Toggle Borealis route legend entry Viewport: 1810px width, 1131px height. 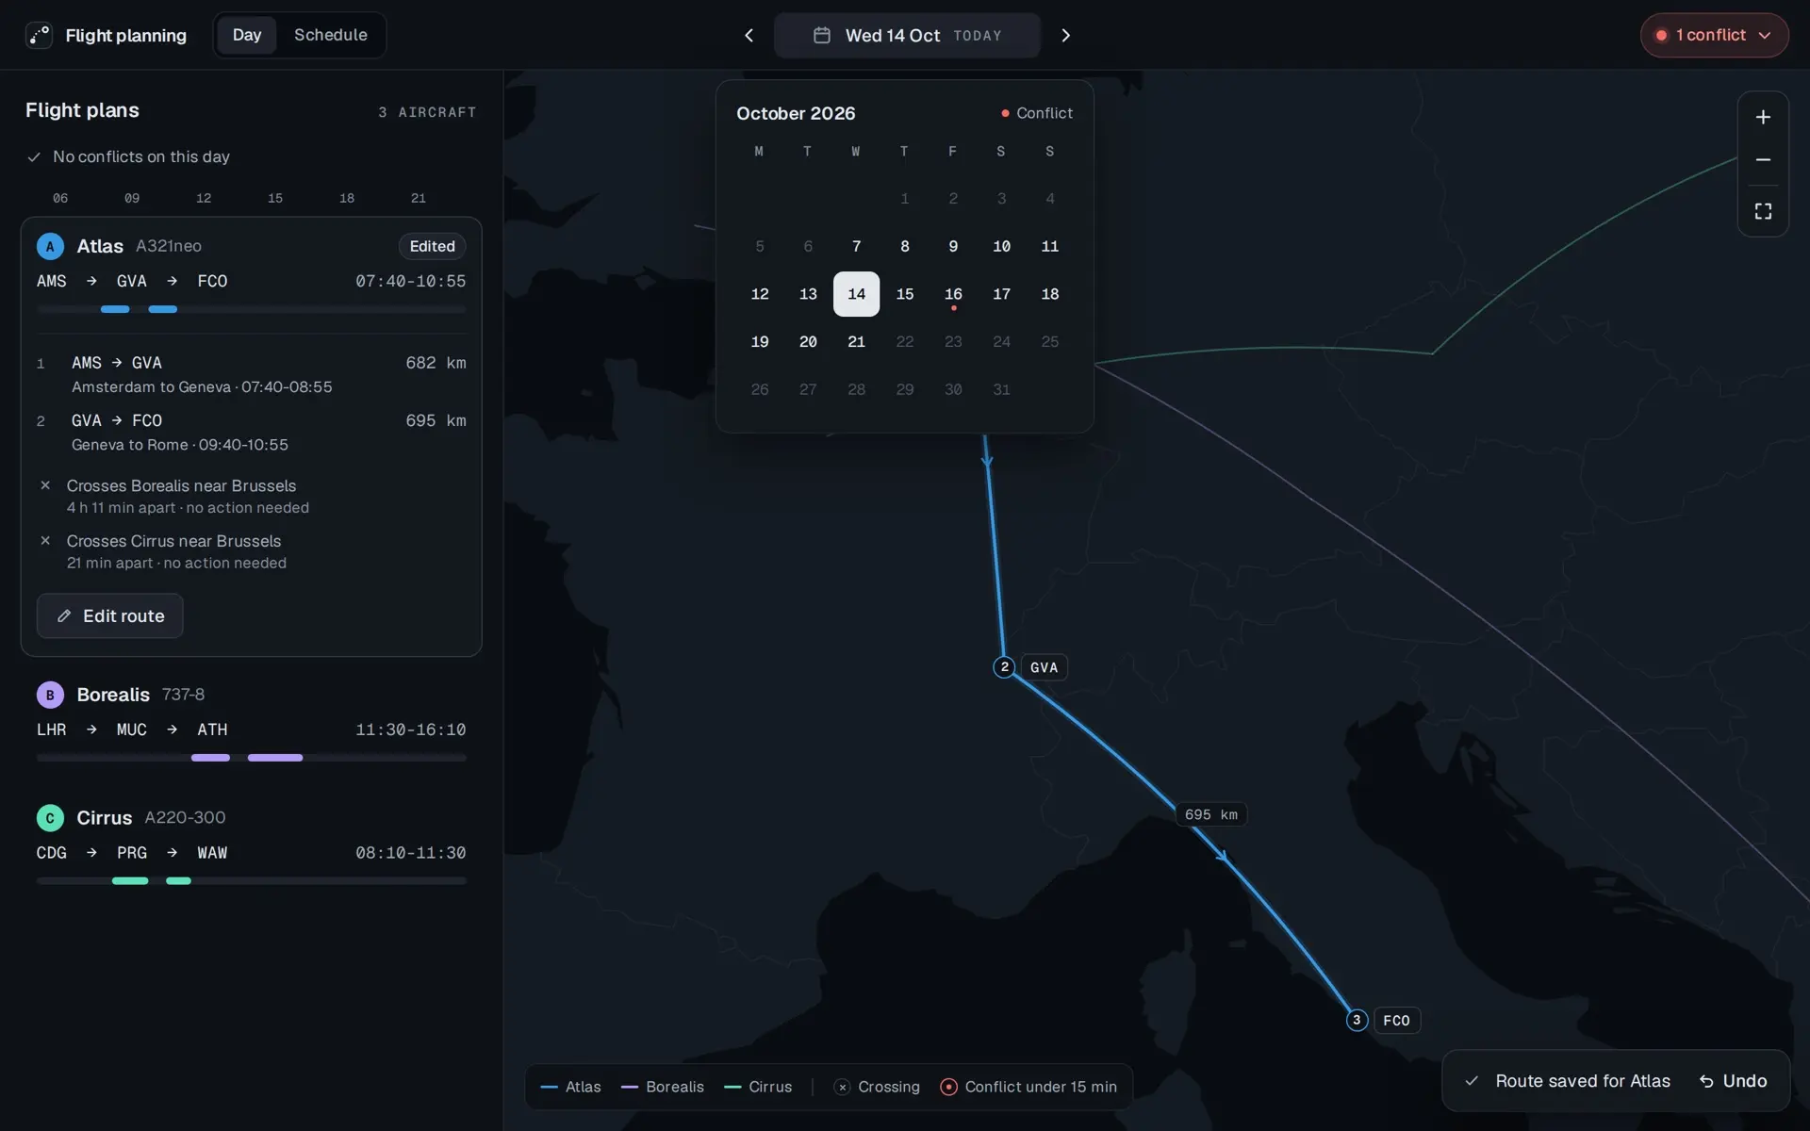(663, 1087)
